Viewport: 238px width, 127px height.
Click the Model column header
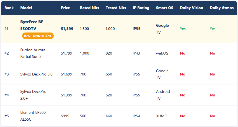coord(26,8)
